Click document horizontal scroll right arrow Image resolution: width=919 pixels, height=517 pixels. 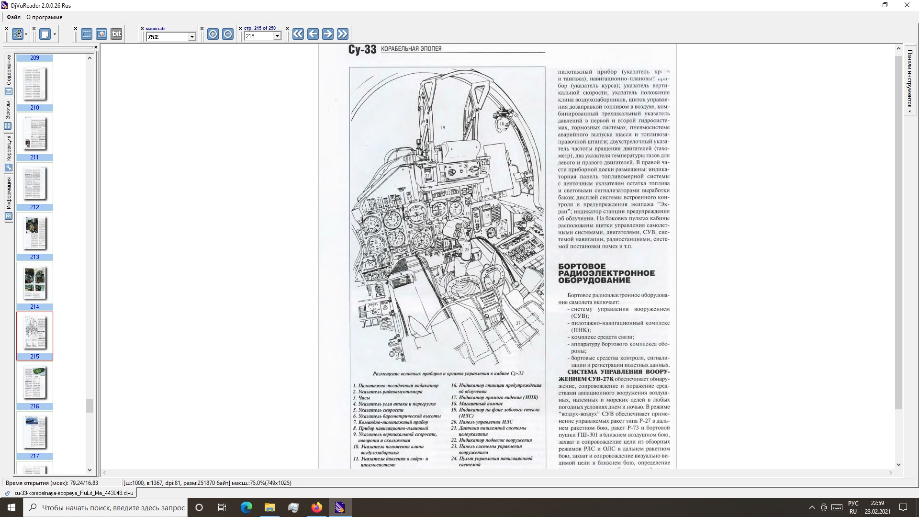coord(891,472)
